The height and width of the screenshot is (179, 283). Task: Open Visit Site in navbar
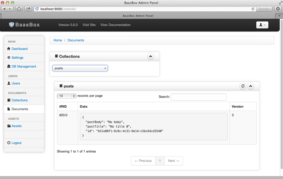coord(89,25)
